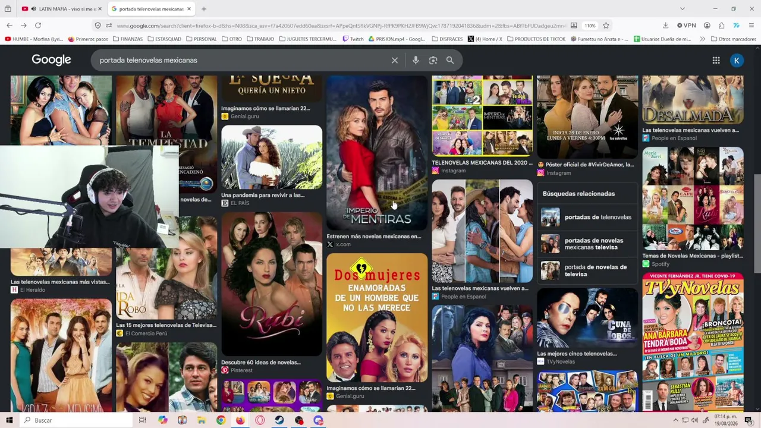
Task: Search by image with Google Lens
Action: (433, 60)
